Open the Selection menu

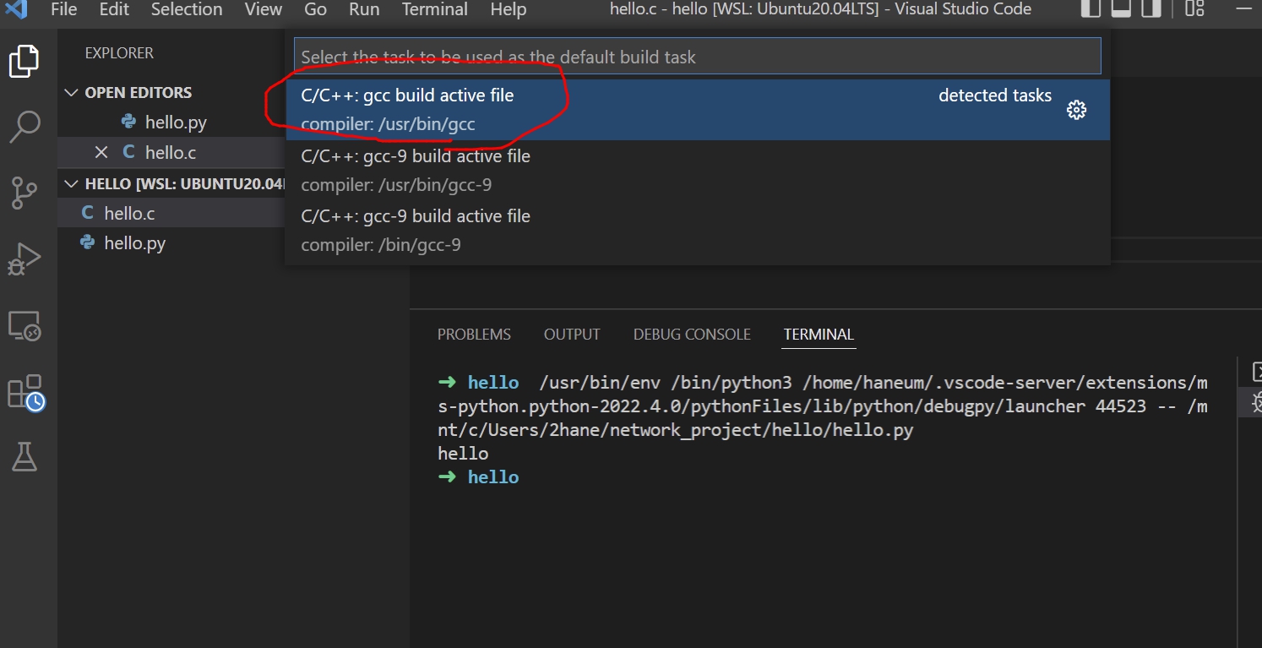pyautogui.click(x=187, y=9)
